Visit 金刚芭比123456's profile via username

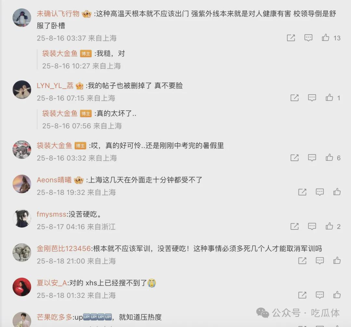click(x=64, y=249)
